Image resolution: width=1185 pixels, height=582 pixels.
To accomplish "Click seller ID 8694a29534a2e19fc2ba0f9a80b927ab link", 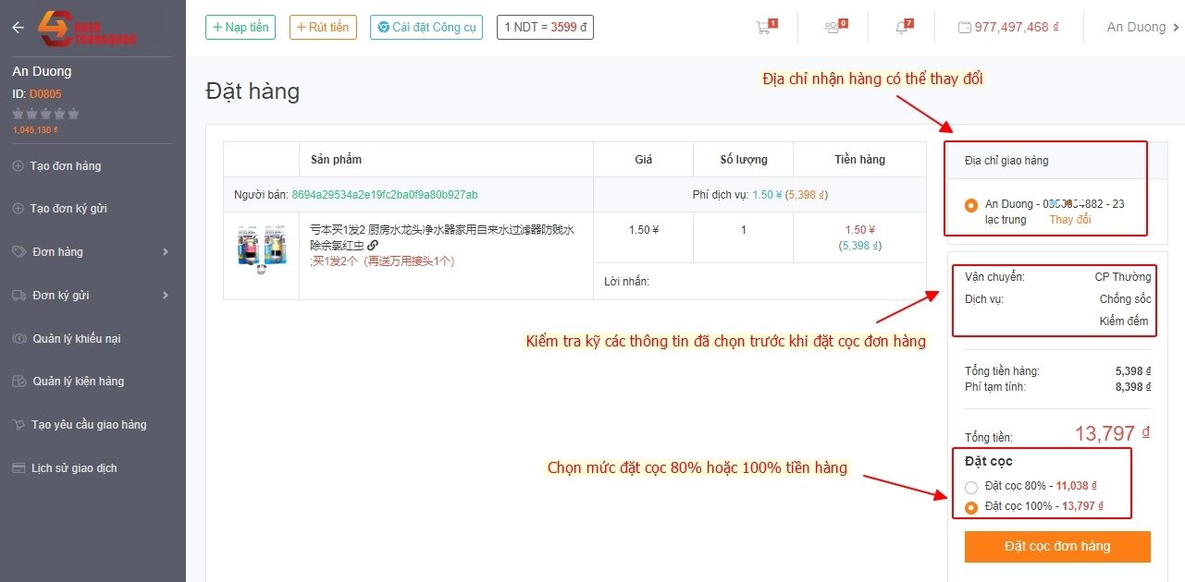I will coord(385,195).
